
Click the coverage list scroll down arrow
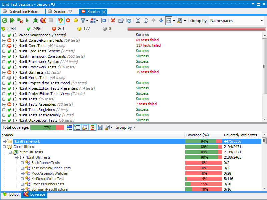(264, 188)
